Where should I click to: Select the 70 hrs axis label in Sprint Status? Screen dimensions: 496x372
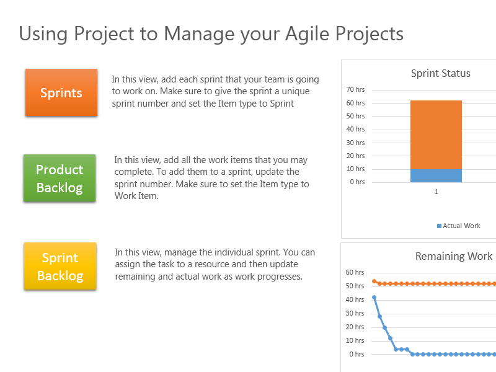point(355,90)
